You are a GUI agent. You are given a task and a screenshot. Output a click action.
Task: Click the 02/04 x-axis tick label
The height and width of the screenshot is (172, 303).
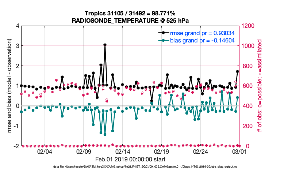coord(45,152)
